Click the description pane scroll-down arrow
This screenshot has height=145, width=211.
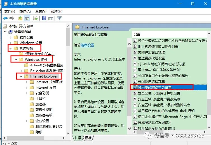click(129, 128)
